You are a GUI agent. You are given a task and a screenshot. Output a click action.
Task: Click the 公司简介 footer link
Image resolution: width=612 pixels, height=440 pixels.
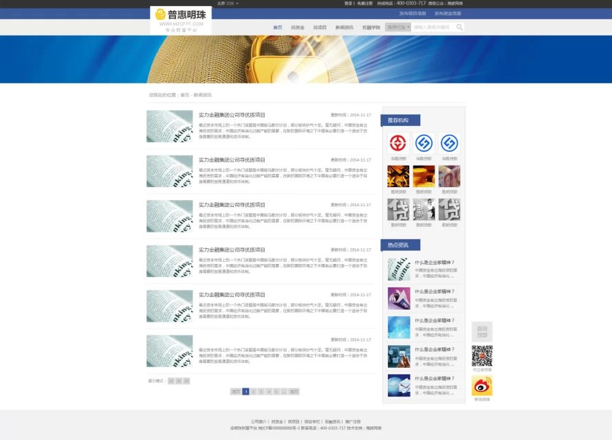[258, 421]
